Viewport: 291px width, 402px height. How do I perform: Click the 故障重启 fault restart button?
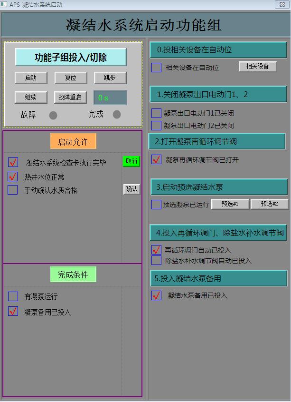pos(70,98)
